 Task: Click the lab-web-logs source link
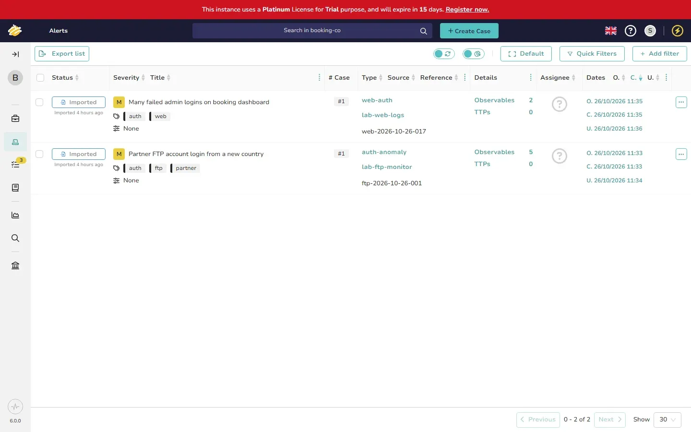383,115
